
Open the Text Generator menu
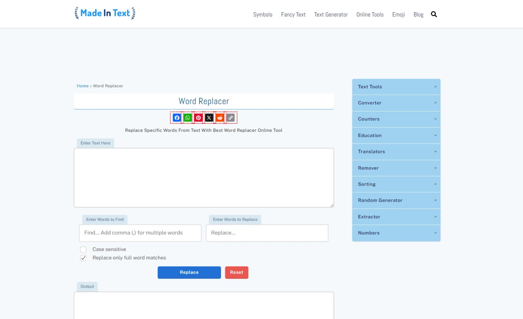(331, 14)
